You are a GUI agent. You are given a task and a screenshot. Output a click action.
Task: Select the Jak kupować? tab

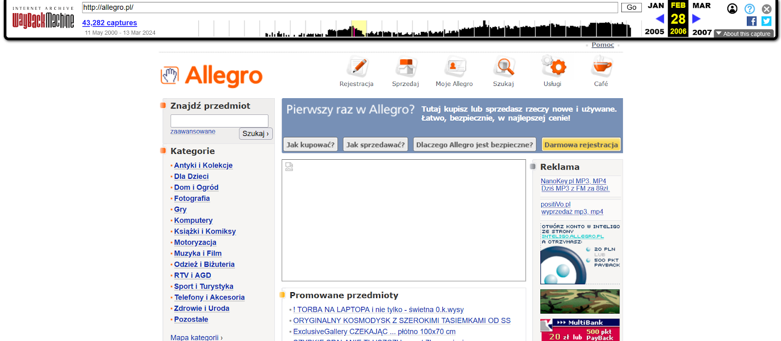pyautogui.click(x=310, y=145)
